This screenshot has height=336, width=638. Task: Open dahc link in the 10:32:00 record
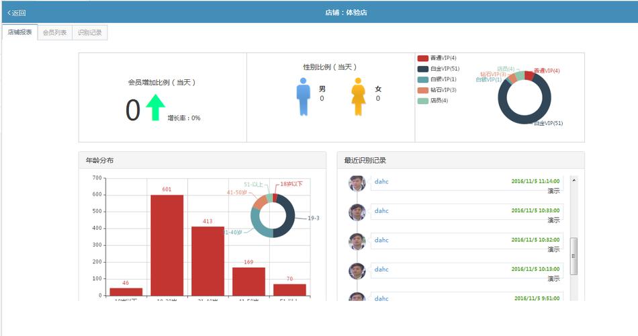[381, 241]
